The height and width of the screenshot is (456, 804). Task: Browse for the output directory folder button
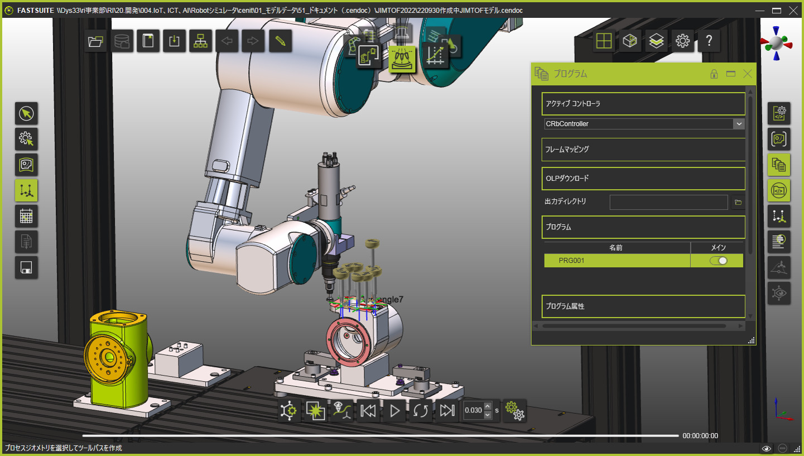click(738, 202)
